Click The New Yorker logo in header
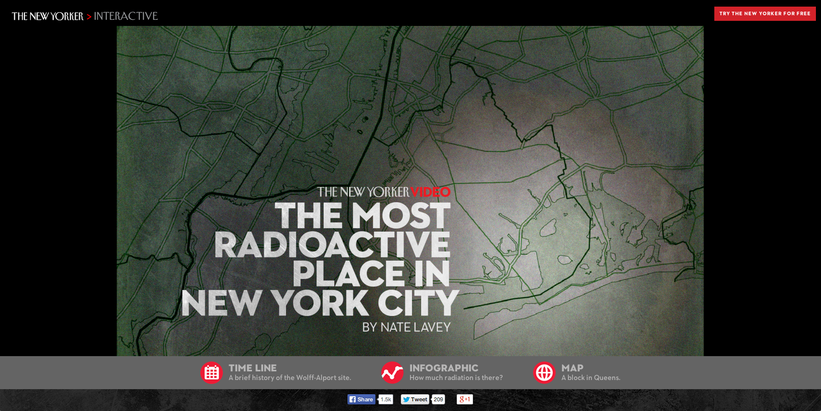 coord(48,16)
